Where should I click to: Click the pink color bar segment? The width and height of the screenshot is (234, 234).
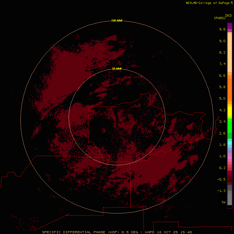pyautogui.click(x=230, y=158)
